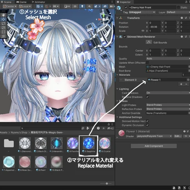
Task: Select the Scale tool in scene overlay
Action: tap(3, 28)
